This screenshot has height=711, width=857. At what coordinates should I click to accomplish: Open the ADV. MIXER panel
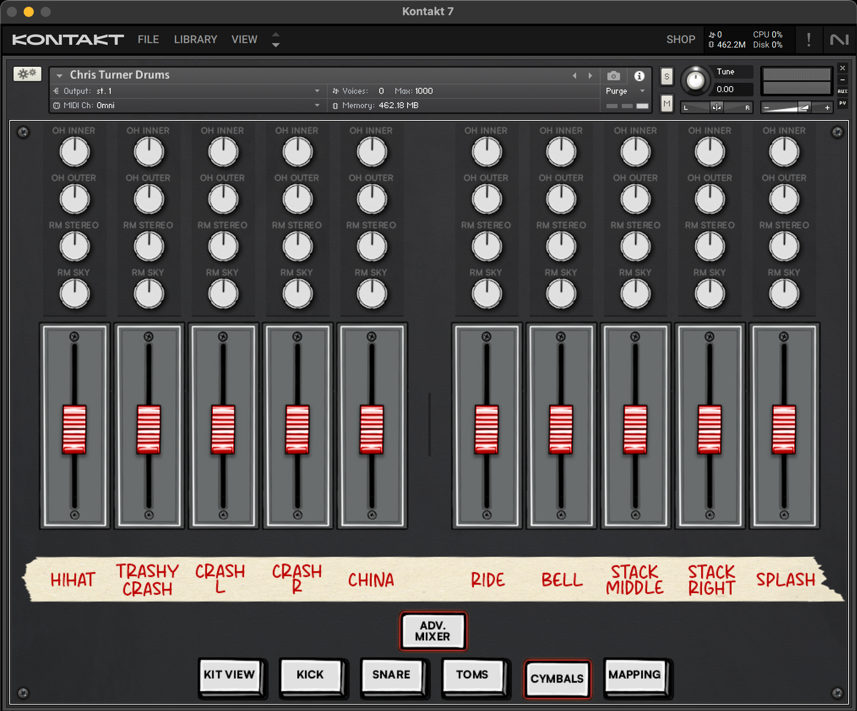tap(432, 631)
